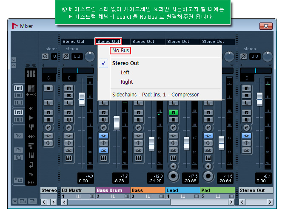Enable Write automation on B3 Mastr
Image resolution: width=285 pixels, height=209 pixels.
pyautogui.click(x=69, y=120)
